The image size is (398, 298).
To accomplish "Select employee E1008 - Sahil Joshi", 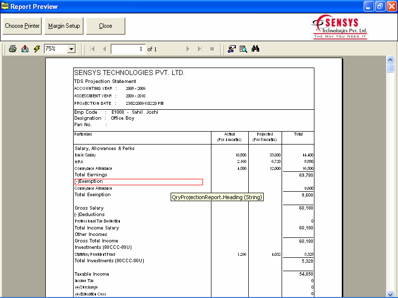I will click(135, 112).
